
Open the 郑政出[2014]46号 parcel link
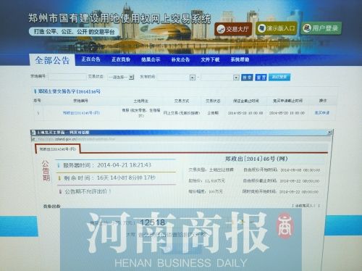tap(81, 113)
